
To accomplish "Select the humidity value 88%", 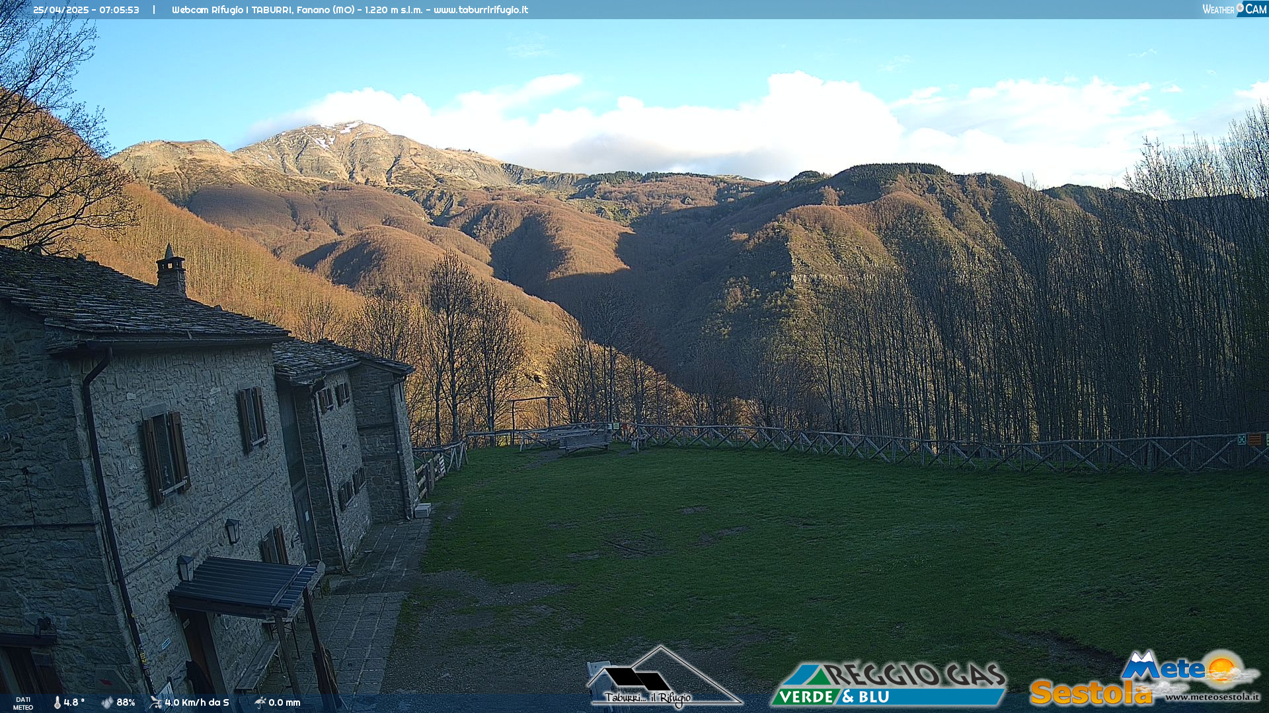I will [x=126, y=702].
